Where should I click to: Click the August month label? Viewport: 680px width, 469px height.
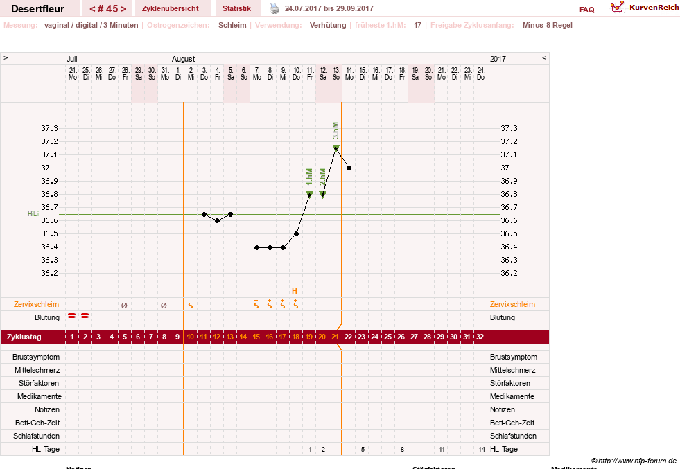pos(183,59)
